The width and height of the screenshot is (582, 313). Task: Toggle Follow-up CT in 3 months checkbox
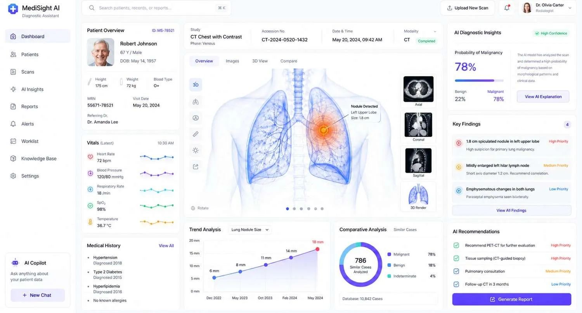(456, 284)
